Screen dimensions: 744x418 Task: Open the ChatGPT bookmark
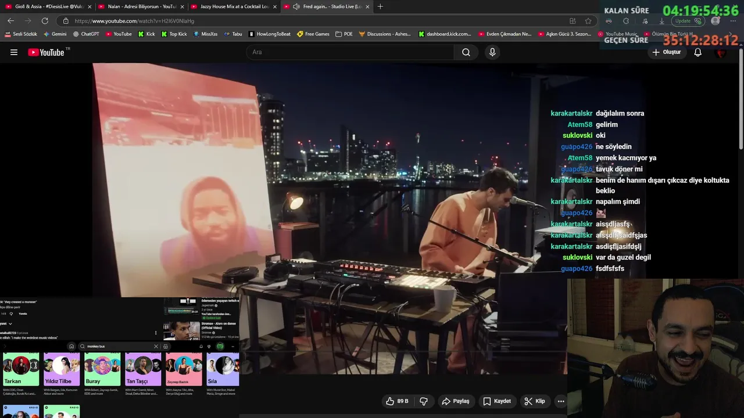(86, 34)
